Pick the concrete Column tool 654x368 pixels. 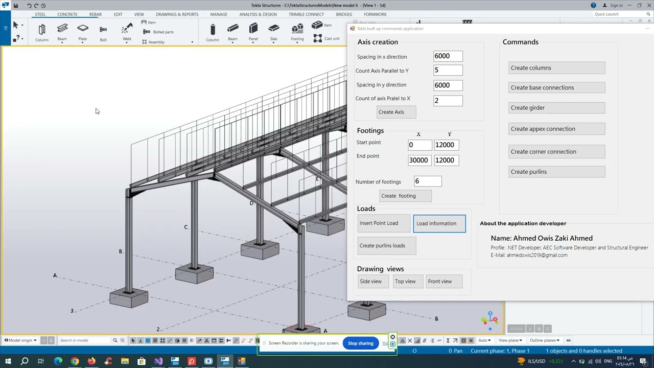213,32
